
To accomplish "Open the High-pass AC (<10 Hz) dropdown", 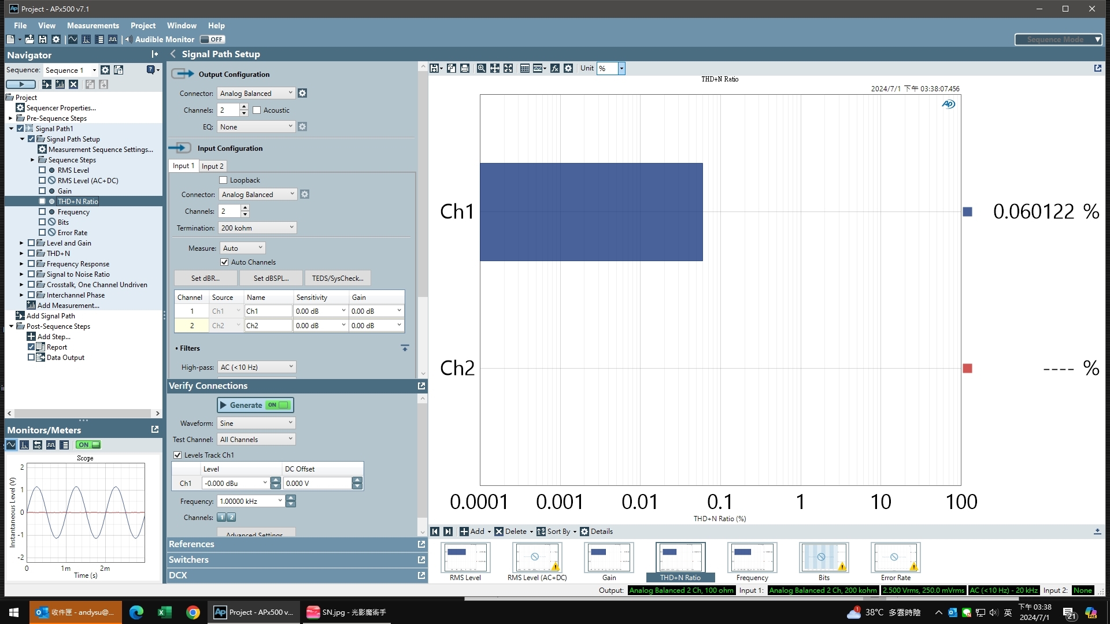I will click(257, 367).
